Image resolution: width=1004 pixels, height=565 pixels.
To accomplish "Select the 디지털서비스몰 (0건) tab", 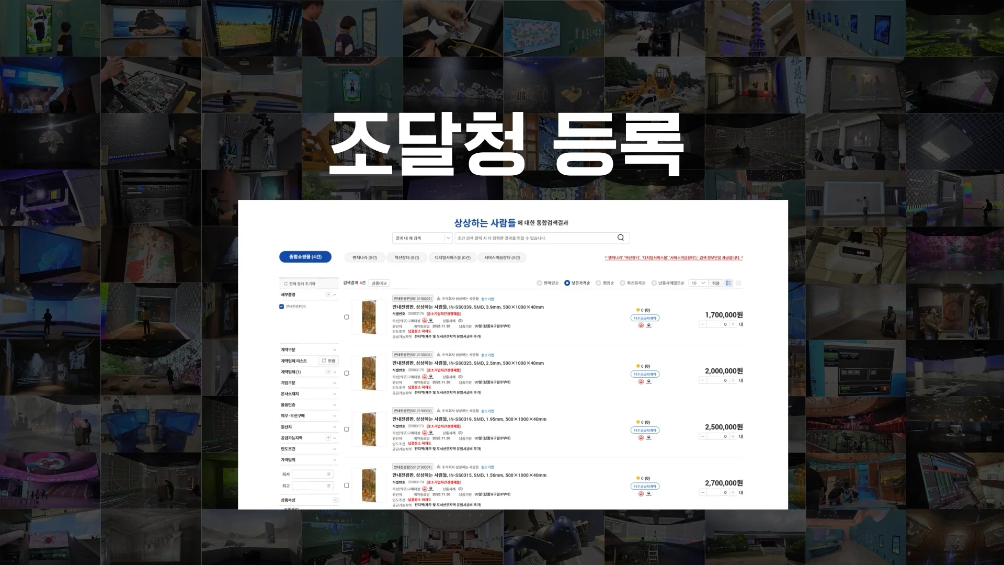I will pyautogui.click(x=452, y=257).
